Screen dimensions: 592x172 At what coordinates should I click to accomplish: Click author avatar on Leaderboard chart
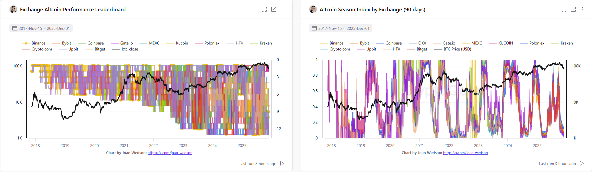click(13, 9)
